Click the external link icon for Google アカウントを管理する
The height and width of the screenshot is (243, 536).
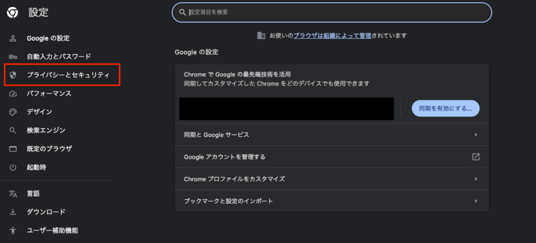(476, 157)
